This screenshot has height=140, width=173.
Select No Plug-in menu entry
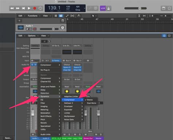[45, 70]
